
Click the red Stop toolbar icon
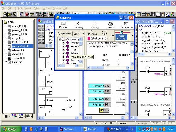tap(27, 14)
